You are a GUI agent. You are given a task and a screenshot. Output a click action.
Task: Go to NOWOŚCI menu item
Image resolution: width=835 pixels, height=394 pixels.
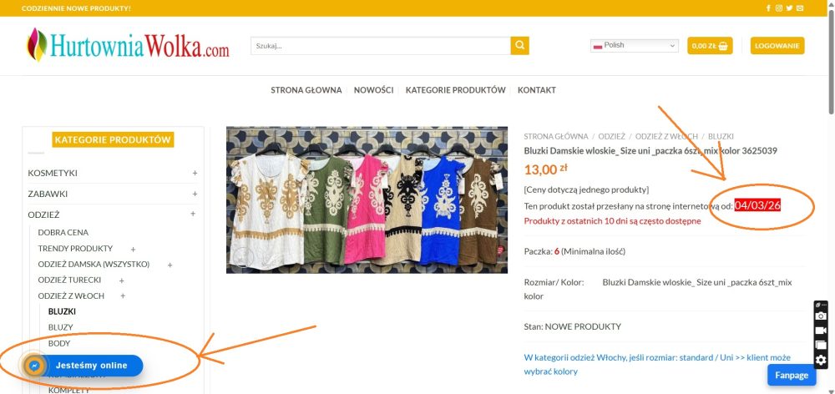click(x=373, y=90)
